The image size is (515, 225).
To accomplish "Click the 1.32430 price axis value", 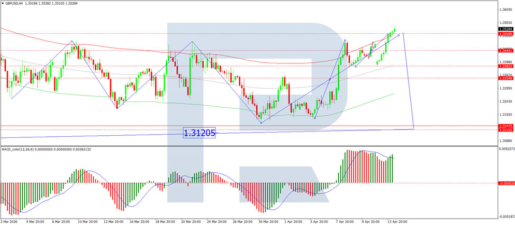I will (x=506, y=101).
